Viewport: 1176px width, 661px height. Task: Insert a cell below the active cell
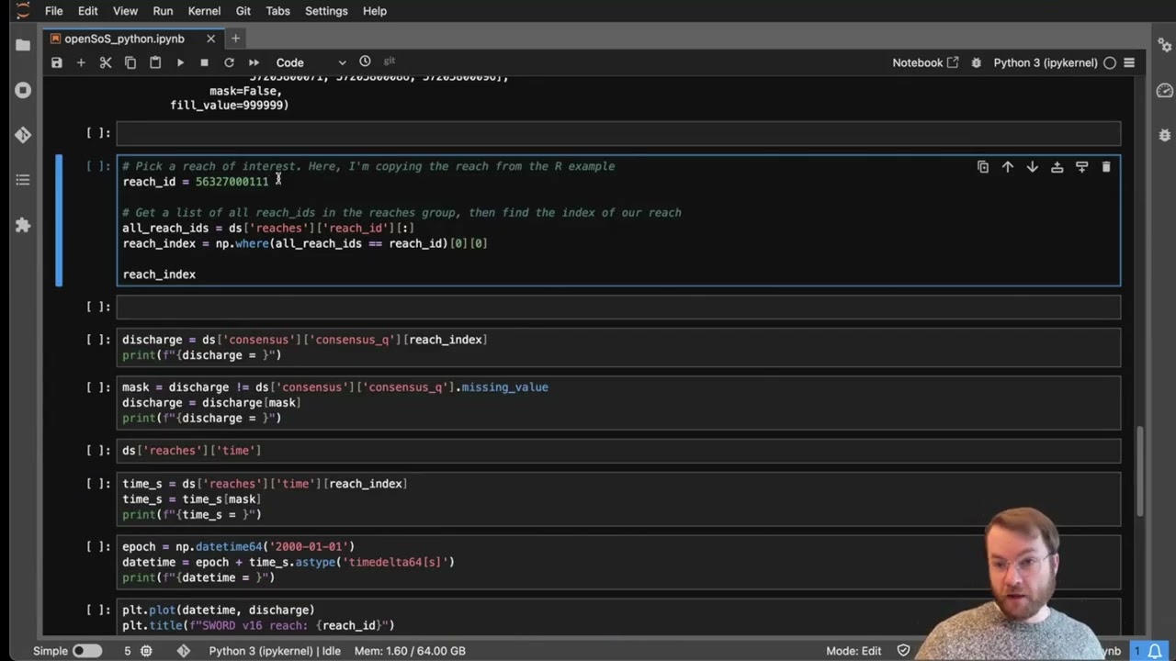[x=1081, y=167]
